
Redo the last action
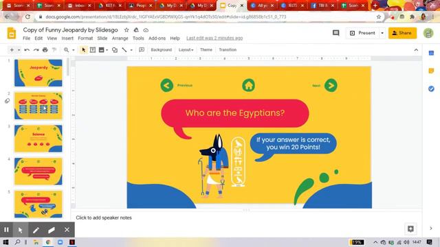click(36, 50)
